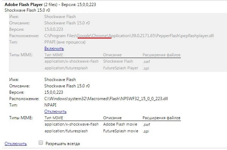Click application/futuresplash in the NPAPI table
Screen dimensions: 227x150
point(66,131)
